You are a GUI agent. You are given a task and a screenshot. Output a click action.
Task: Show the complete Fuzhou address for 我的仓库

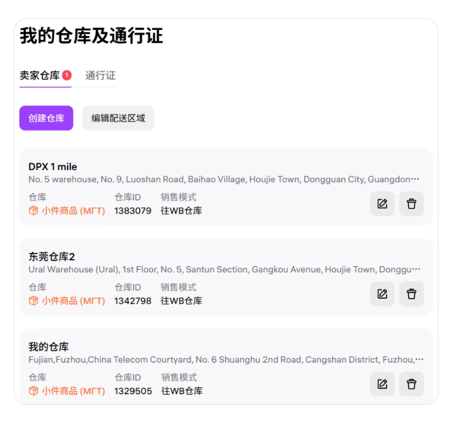click(x=417, y=359)
